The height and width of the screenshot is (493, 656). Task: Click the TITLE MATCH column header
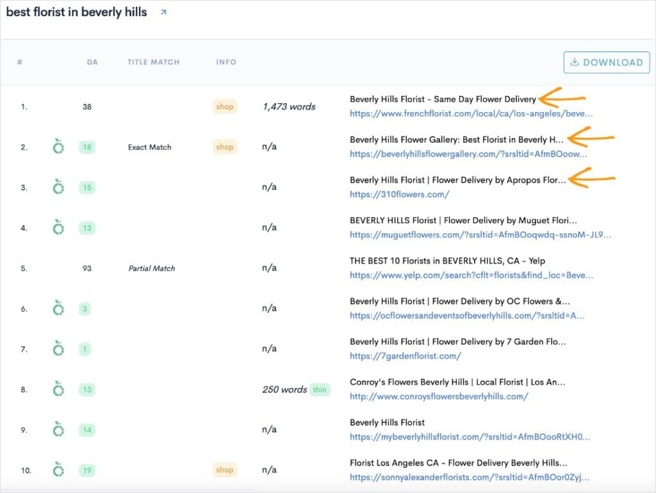153,62
